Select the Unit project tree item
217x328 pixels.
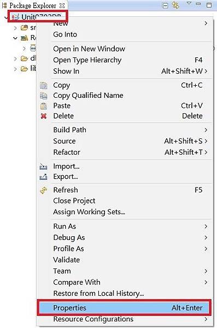(x=38, y=16)
